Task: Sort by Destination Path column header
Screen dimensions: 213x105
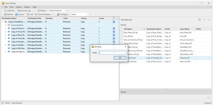Action: tap(36, 18)
